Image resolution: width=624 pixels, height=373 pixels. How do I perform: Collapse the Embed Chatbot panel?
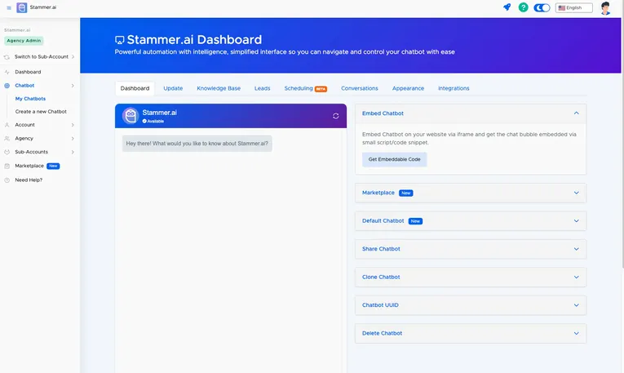[576, 113]
